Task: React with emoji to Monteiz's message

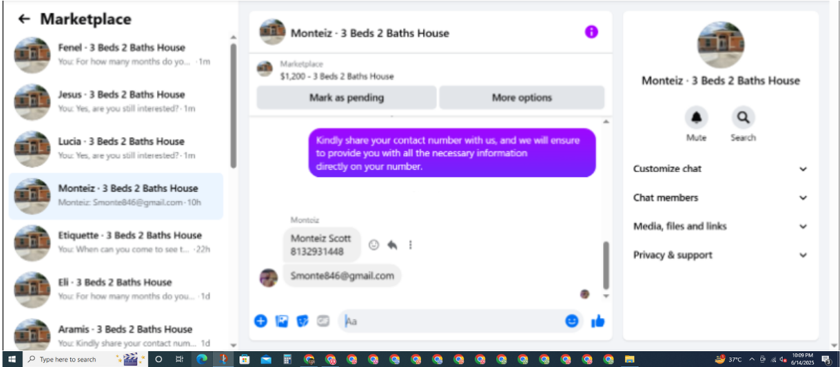Action: pos(374,244)
